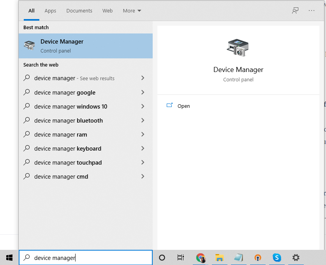The height and width of the screenshot is (265, 326).
Task: Expand arrow for 'device manager bluetooth'
Action: click(x=143, y=120)
